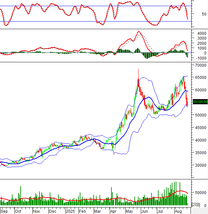Viewport: 208px width, 214px height.
Task: Click the 35000 price axis value
Action: point(201,153)
